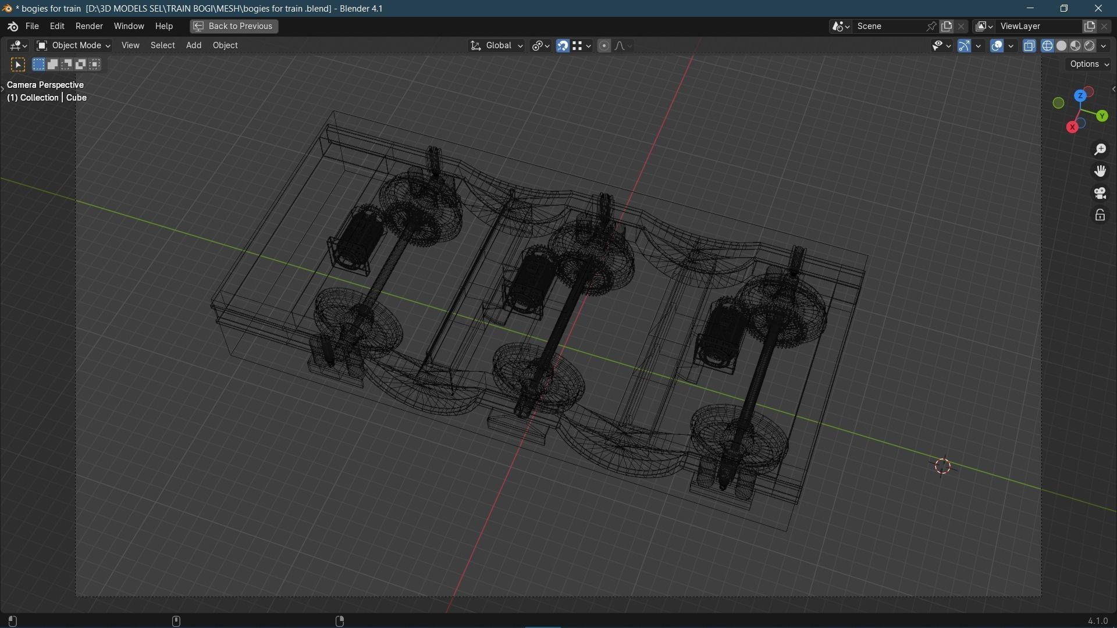This screenshot has width=1117, height=628.
Task: Select the Select Box tool icon
Action: pos(18,65)
